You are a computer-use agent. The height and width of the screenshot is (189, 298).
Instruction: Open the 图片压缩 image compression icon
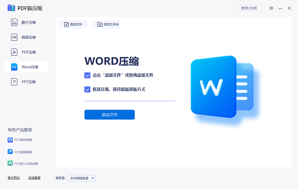click(14, 22)
